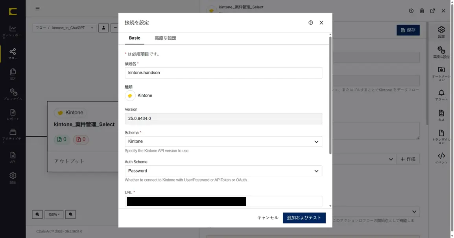
Task: Toggle the hamburger menu icon
Action: tap(38, 9)
